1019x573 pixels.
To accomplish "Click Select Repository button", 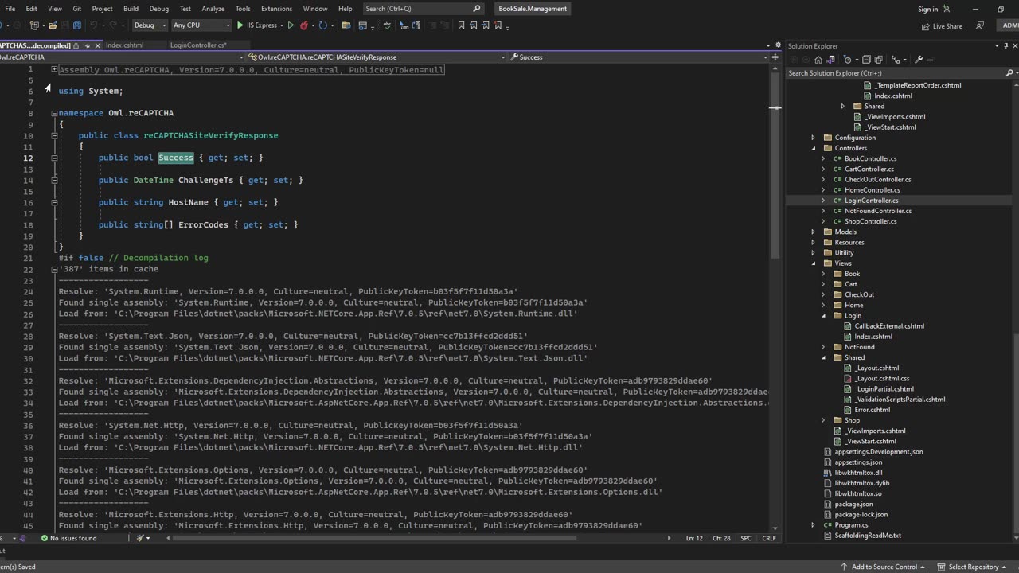I will click(973, 567).
